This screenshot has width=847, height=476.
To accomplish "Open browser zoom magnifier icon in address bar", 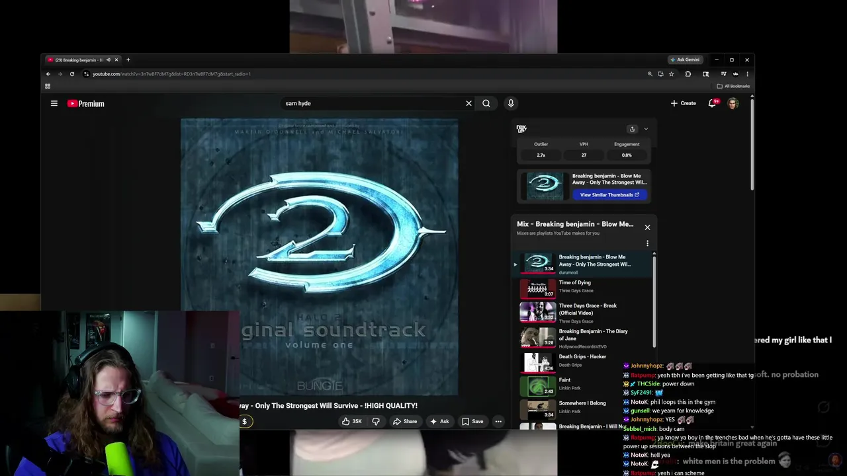I will tap(650, 74).
